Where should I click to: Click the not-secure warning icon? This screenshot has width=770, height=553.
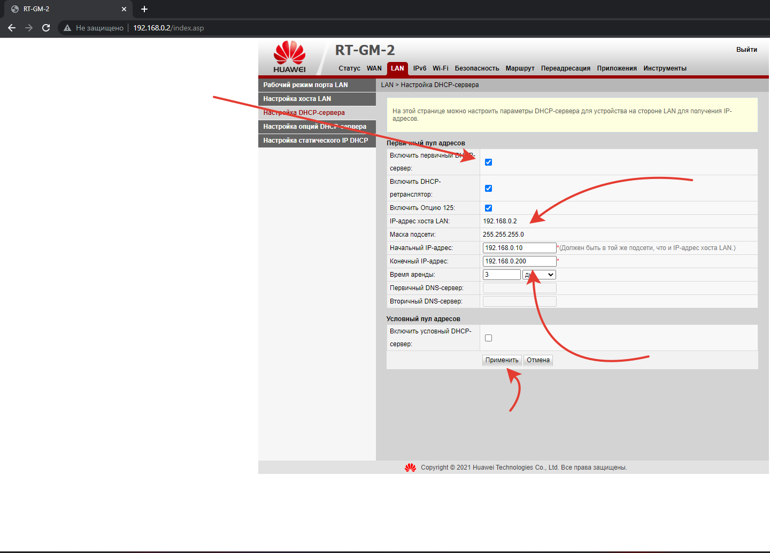67,28
